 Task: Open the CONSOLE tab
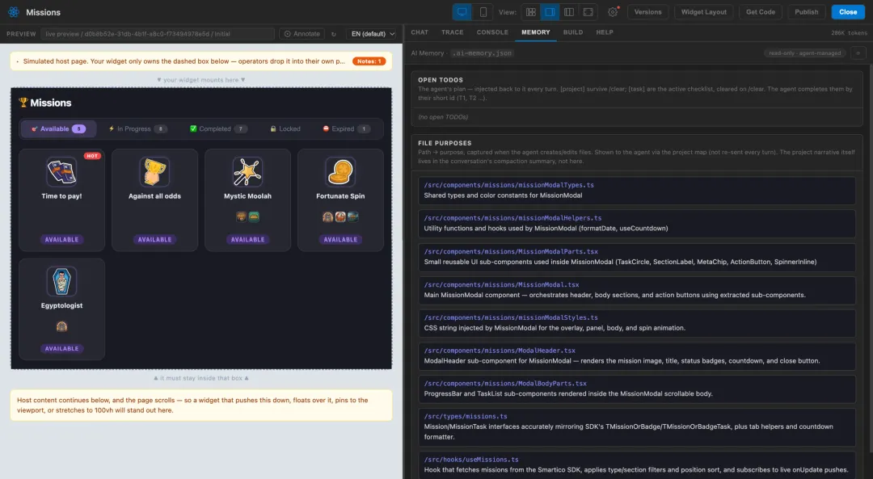pos(492,32)
